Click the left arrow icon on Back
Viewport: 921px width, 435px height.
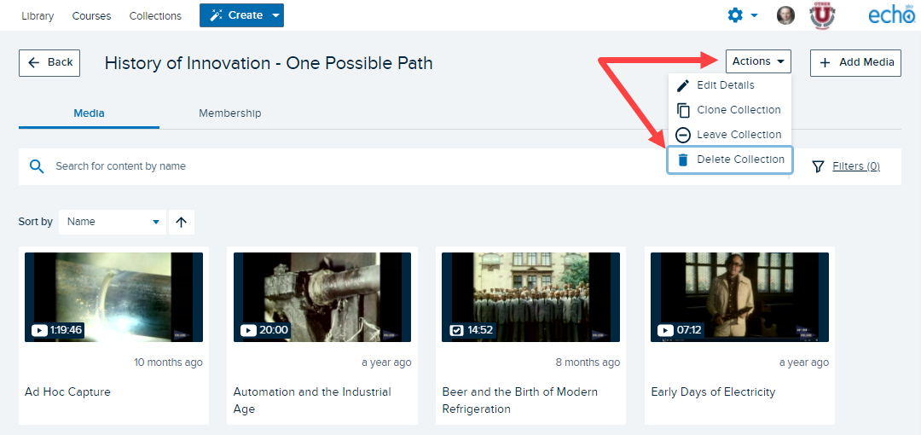[x=34, y=63]
